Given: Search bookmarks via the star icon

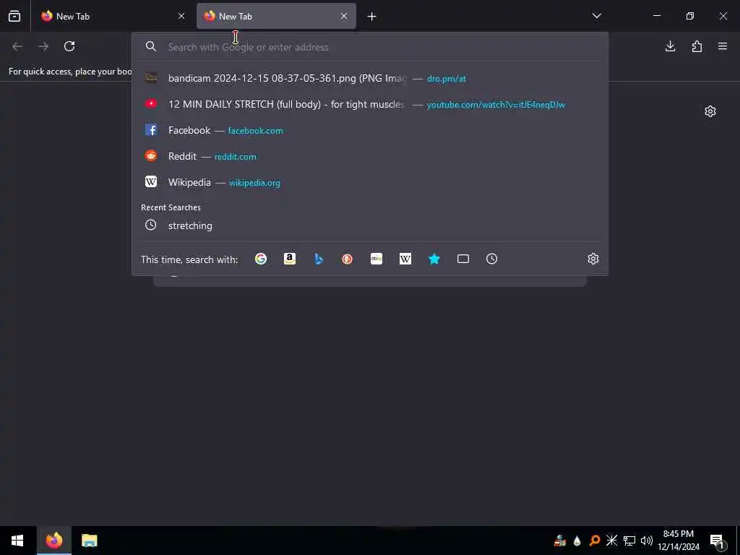Looking at the screenshot, I should pos(434,259).
